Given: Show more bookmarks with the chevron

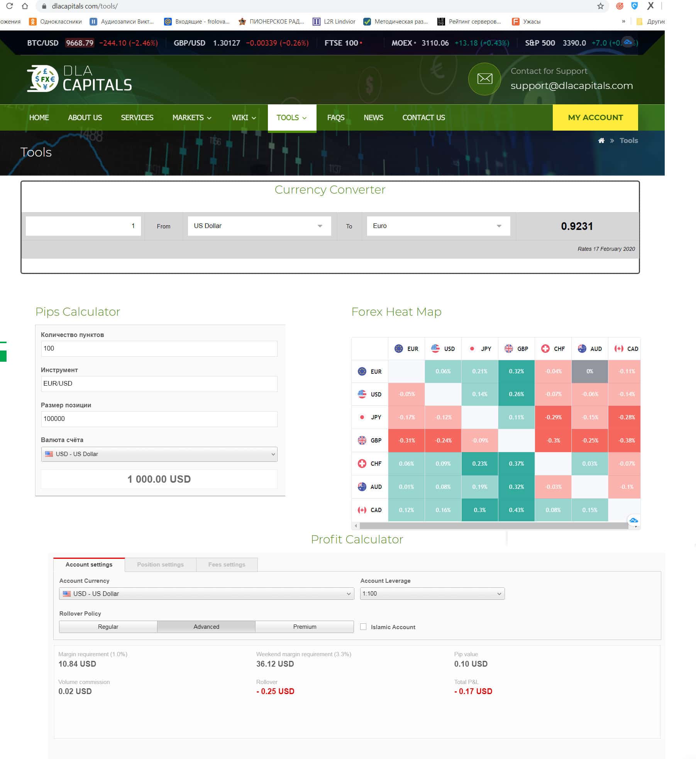Looking at the screenshot, I should (x=623, y=22).
